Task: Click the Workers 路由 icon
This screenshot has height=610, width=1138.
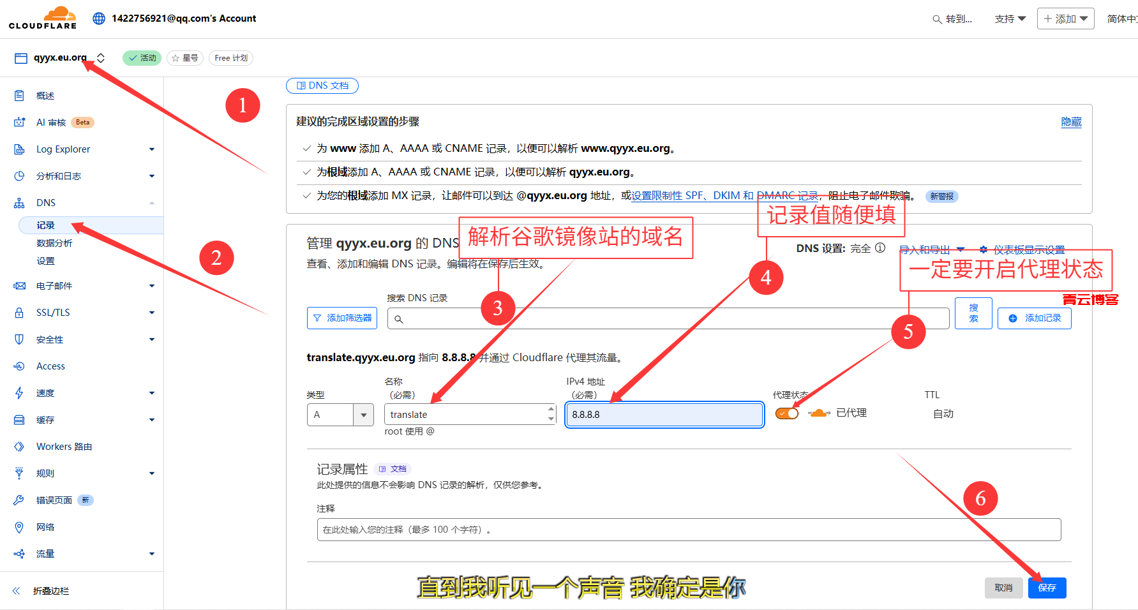Action: pyautogui.click(x=19, y=447)
